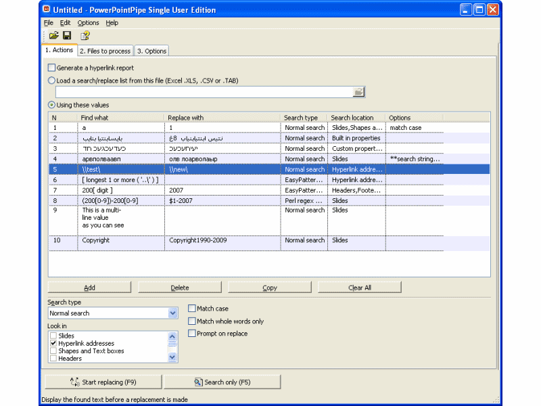Click the help/properties toolbar icon with question mark
The height and width of the screenshot is (406, 541).
point(85,36)
